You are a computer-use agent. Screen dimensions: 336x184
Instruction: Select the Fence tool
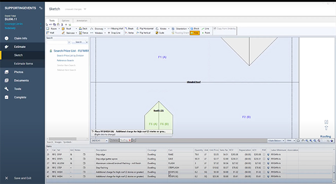(84, 33)
